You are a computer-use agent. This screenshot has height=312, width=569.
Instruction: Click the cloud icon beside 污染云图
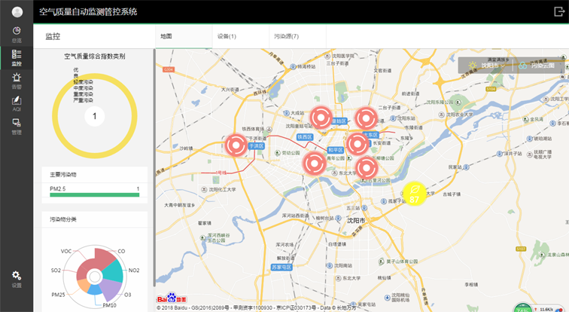pos(522,66)
